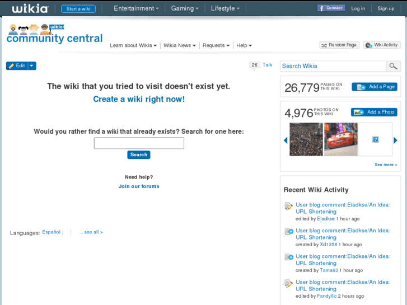Click Sign up
407x305 pixels.
click(386, 8)
